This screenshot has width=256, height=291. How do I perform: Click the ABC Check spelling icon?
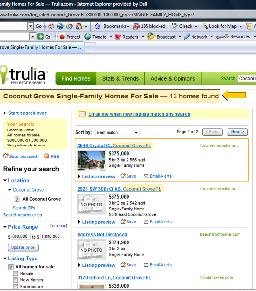[175, 26]
